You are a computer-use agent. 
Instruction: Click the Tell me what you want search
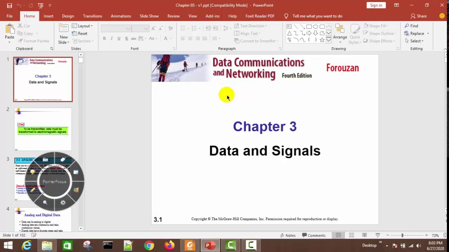(x=313, y=16)
